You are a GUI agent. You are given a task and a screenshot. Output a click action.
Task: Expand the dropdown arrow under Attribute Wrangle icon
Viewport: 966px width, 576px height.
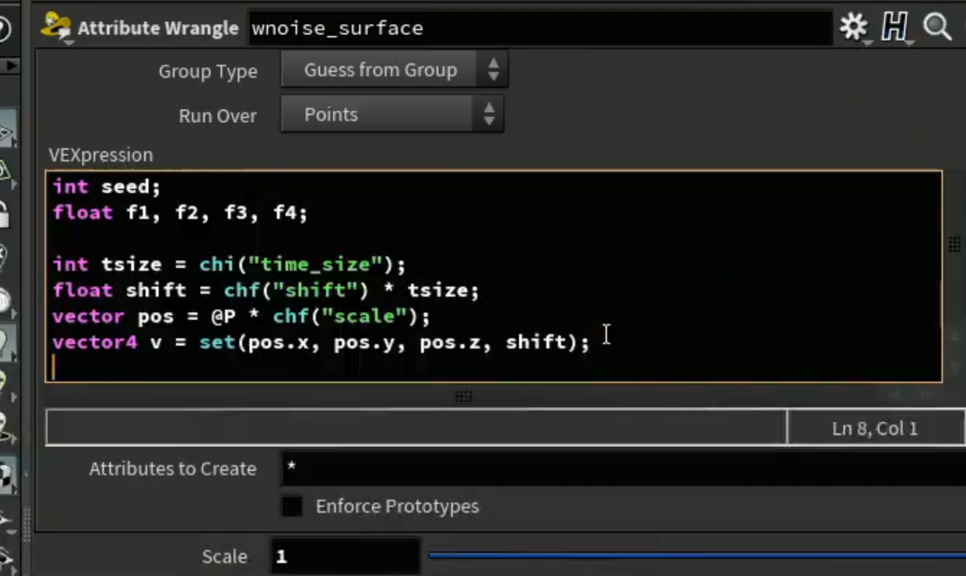(x=68, y=43)
